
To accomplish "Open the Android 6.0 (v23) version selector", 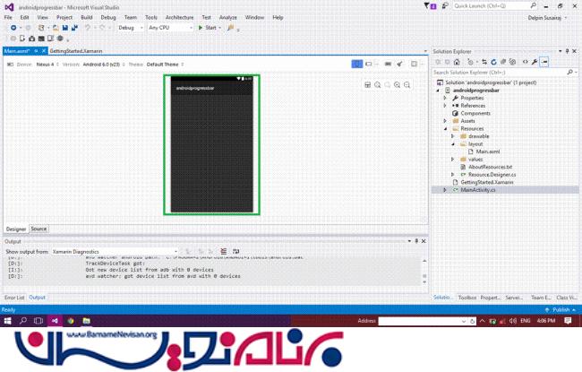I will (104, 65).
